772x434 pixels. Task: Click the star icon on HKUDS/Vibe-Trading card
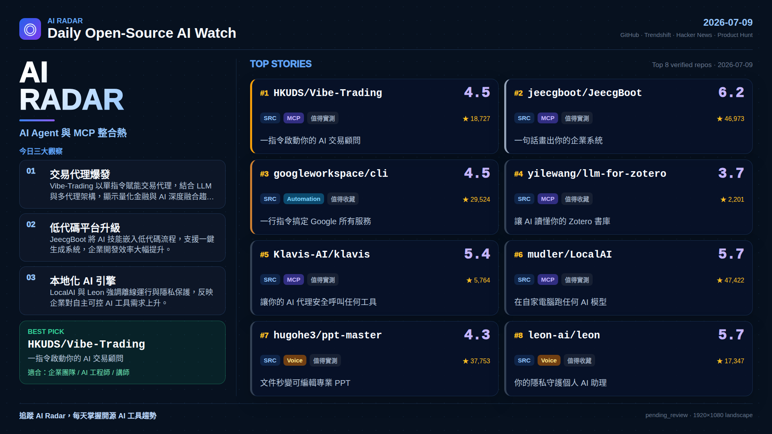pos(466,119)
